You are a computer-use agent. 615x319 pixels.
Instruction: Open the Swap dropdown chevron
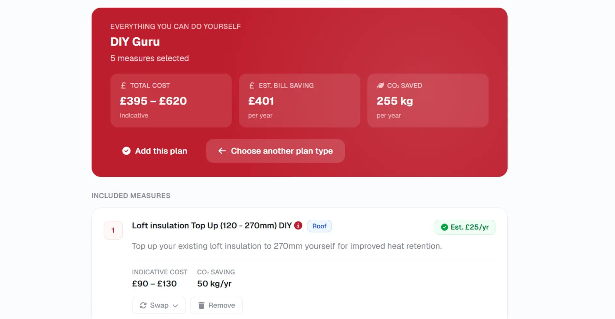tap(175, 306)
